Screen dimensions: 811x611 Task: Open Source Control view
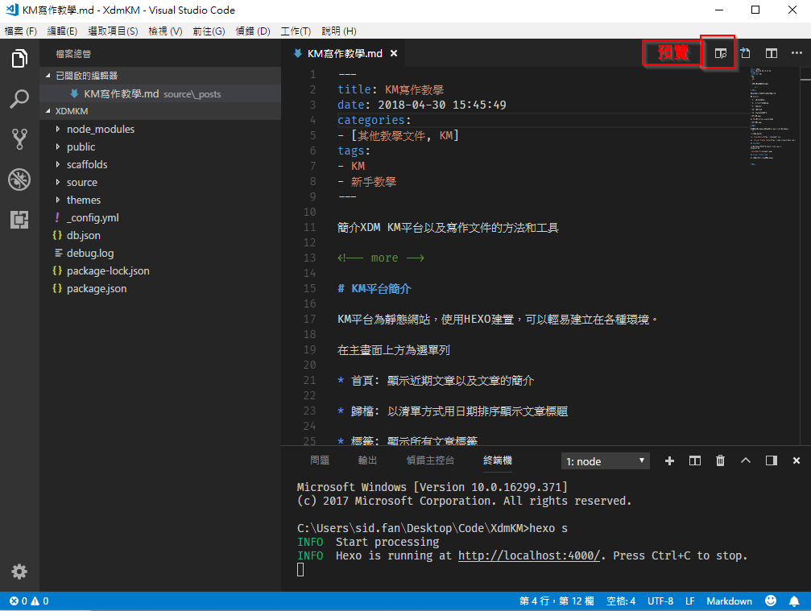(x=19, y=138)
